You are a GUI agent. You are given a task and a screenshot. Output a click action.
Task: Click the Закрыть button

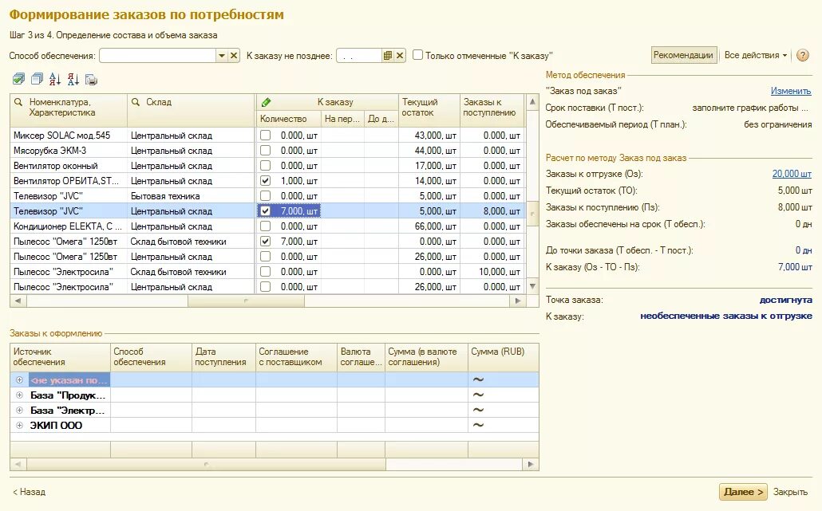(790, 492)
